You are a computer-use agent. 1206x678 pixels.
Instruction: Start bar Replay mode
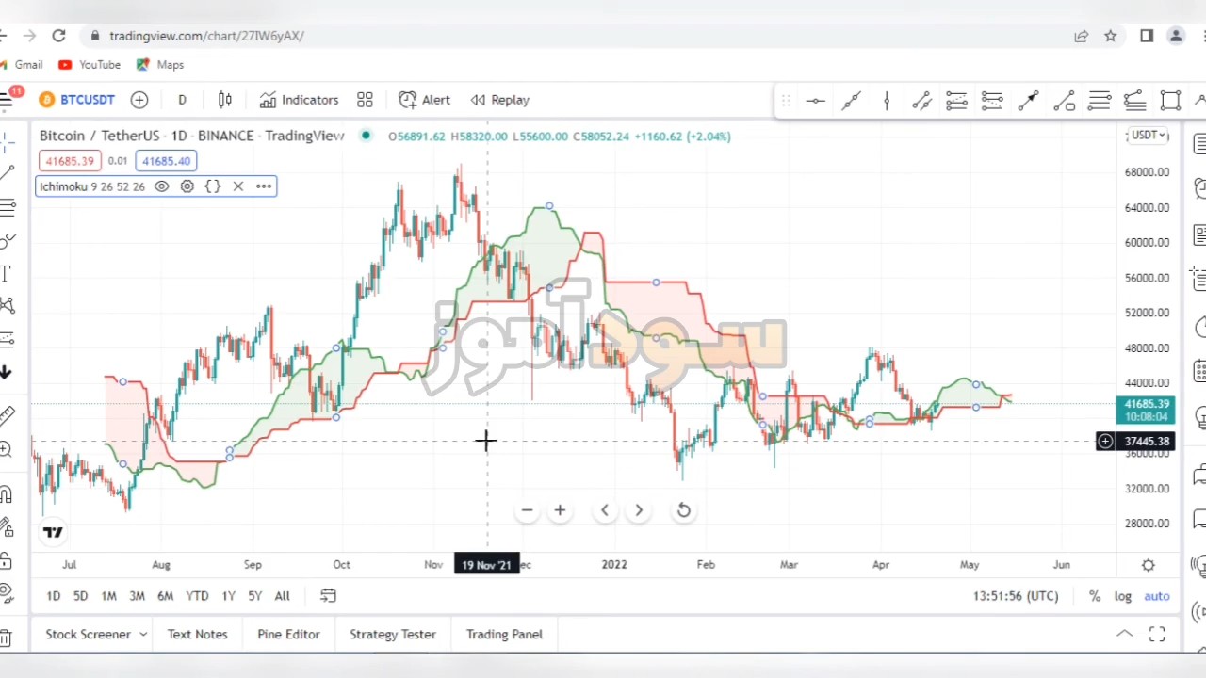(x=500, y=100)
